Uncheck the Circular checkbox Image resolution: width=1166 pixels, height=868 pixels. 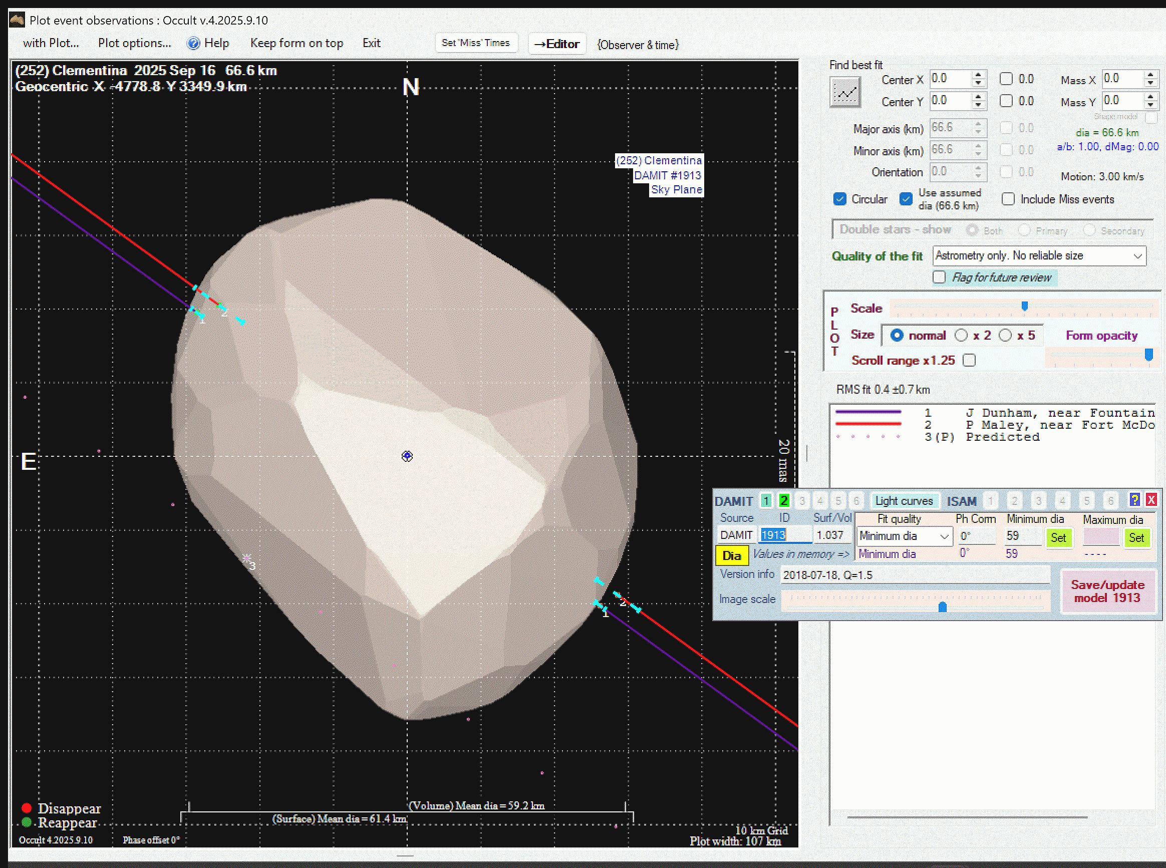point(839,199)
